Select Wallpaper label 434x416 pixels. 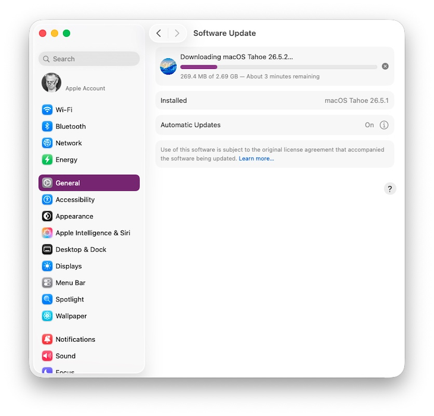[71, 316]
